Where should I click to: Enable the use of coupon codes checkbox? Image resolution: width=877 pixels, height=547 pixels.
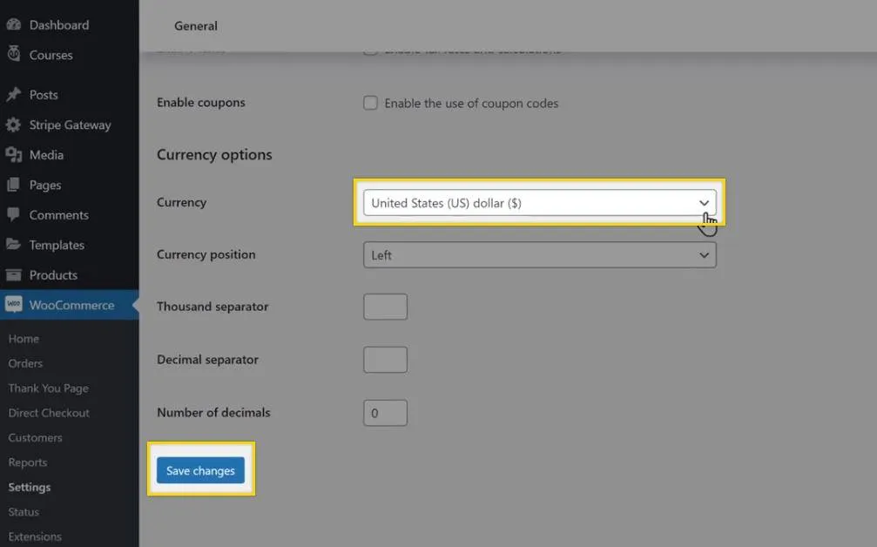370,103
